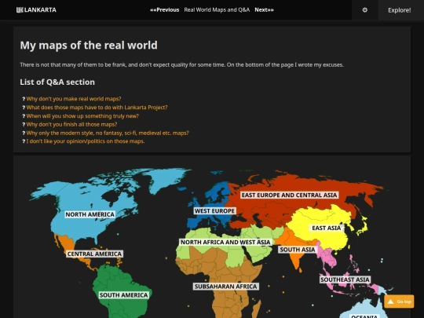The width and height of the screenshot is (424, 318).
Task: Click the intro sentence 'There is not that many of them'
Action: 181,65
